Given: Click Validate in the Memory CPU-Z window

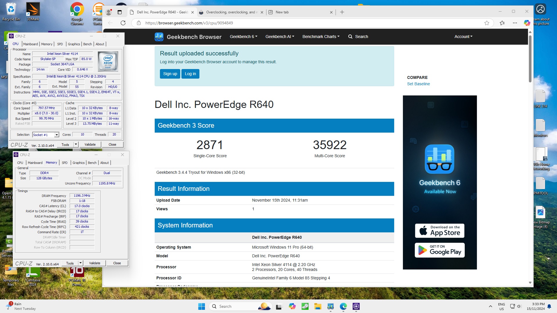Looking at the screenshot, I should point(95,263).
